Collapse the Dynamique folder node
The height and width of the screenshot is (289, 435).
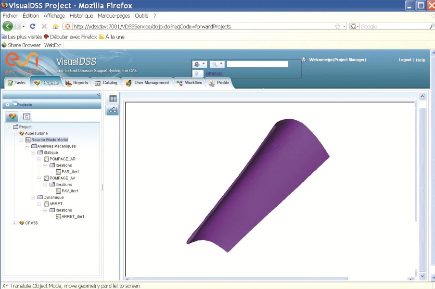click(x=33, y=198)
